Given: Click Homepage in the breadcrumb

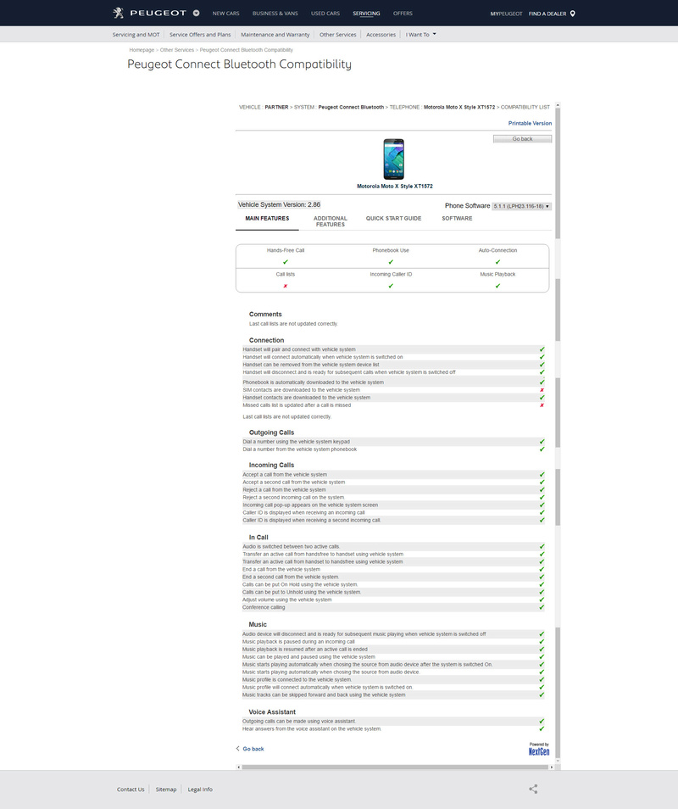Looking at the screenshot, I should [x=142, y=50].
